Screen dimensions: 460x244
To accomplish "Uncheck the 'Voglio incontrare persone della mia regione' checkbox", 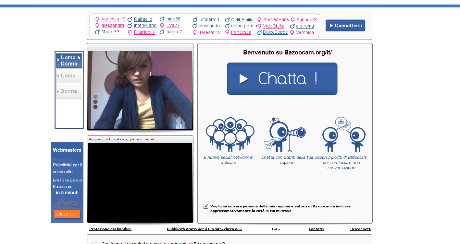I will pyautogui.click(x=206, y=206).
